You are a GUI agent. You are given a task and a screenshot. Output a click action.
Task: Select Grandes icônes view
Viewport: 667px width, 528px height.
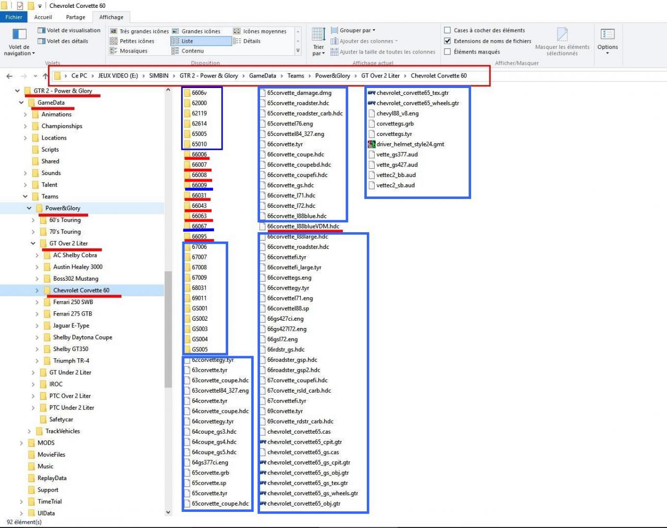196,31
